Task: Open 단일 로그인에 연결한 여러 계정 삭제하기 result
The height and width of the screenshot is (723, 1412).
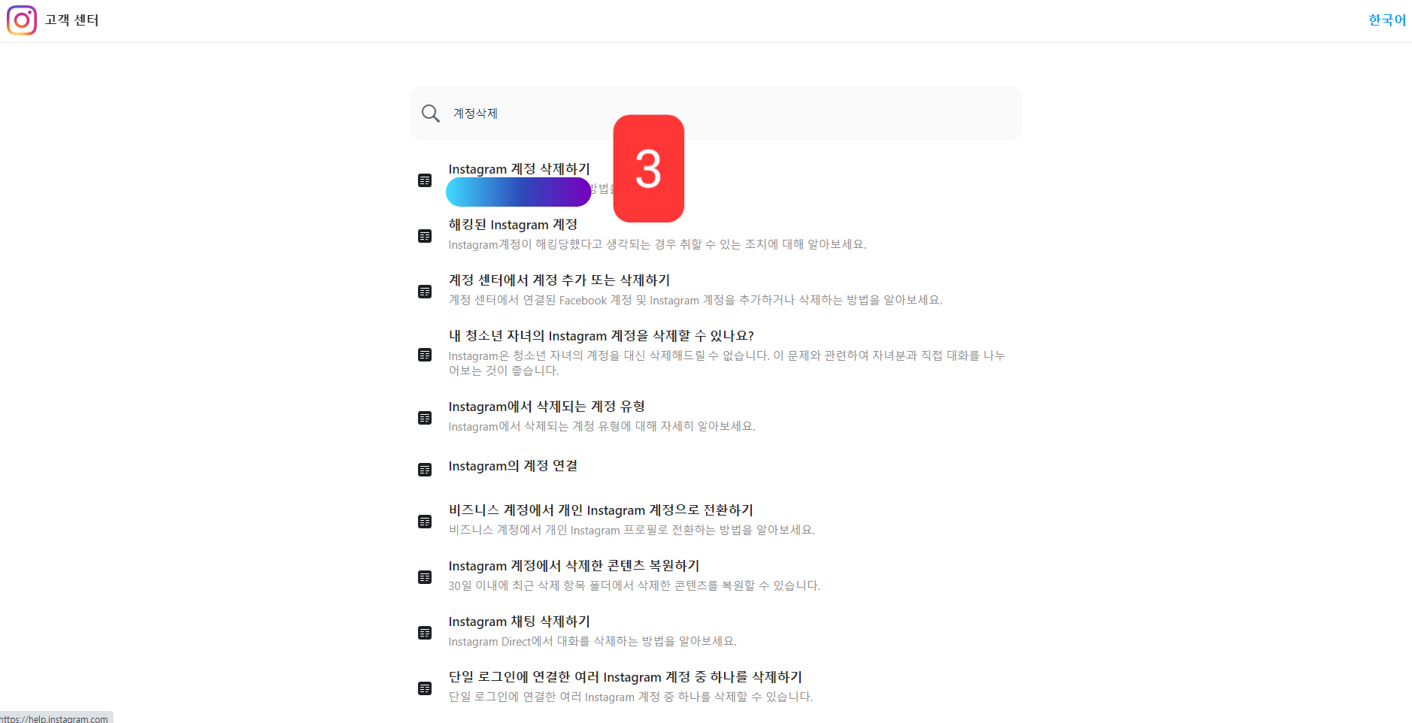Action: 626,677
